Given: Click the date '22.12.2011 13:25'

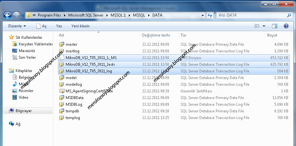Looking at the screenshot, I should tap(156, 118).
